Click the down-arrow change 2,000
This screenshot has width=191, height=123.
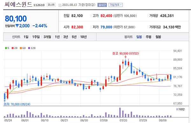pos(23,26)
